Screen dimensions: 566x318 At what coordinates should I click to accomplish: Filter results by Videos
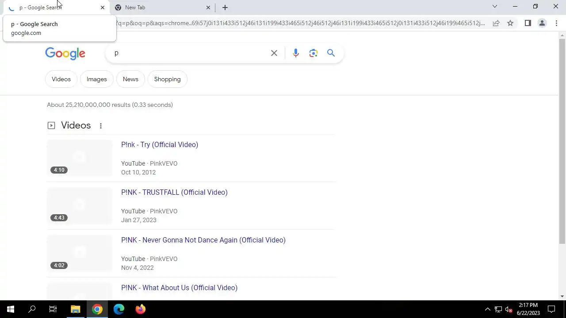coord(61,79)
